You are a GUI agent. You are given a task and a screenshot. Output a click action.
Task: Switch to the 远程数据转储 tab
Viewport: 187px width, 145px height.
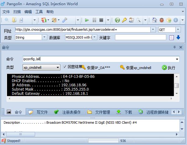click(x=154, y=112)
